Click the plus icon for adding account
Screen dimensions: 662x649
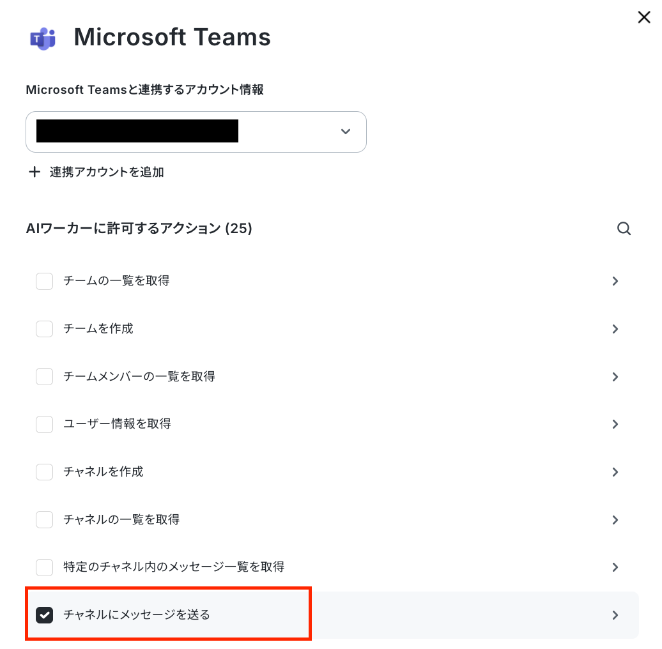(35, 172)
